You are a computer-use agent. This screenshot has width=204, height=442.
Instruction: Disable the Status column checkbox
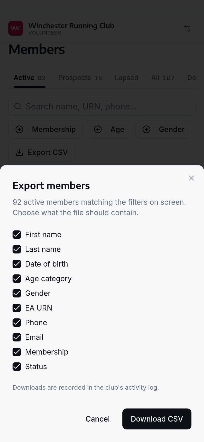(x=17, y=367)
